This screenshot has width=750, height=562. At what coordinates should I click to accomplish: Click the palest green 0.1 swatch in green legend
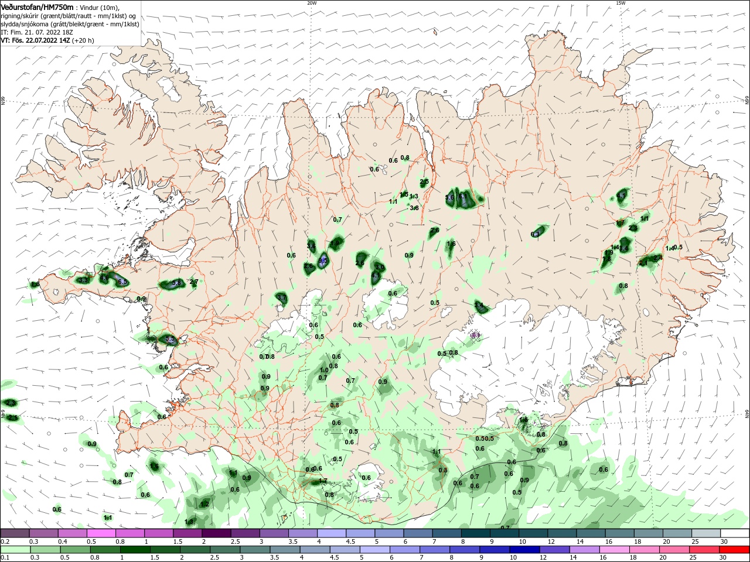pos(16,550)
